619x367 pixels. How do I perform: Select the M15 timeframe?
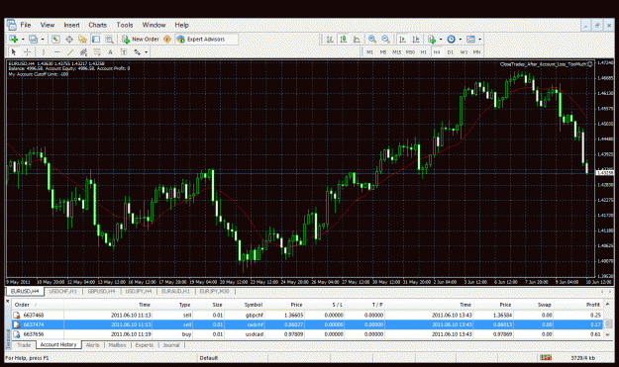(x=396, y=52)
